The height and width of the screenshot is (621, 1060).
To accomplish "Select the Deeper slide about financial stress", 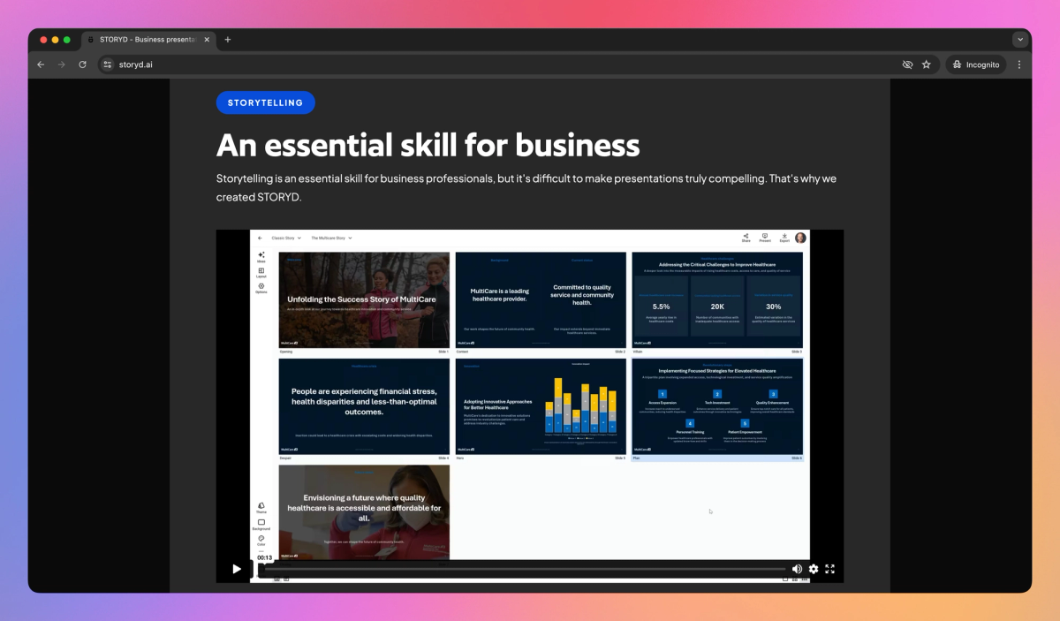I will point(364,406).
